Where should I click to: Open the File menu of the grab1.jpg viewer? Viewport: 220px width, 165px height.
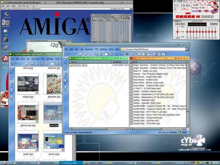(3, 6)
